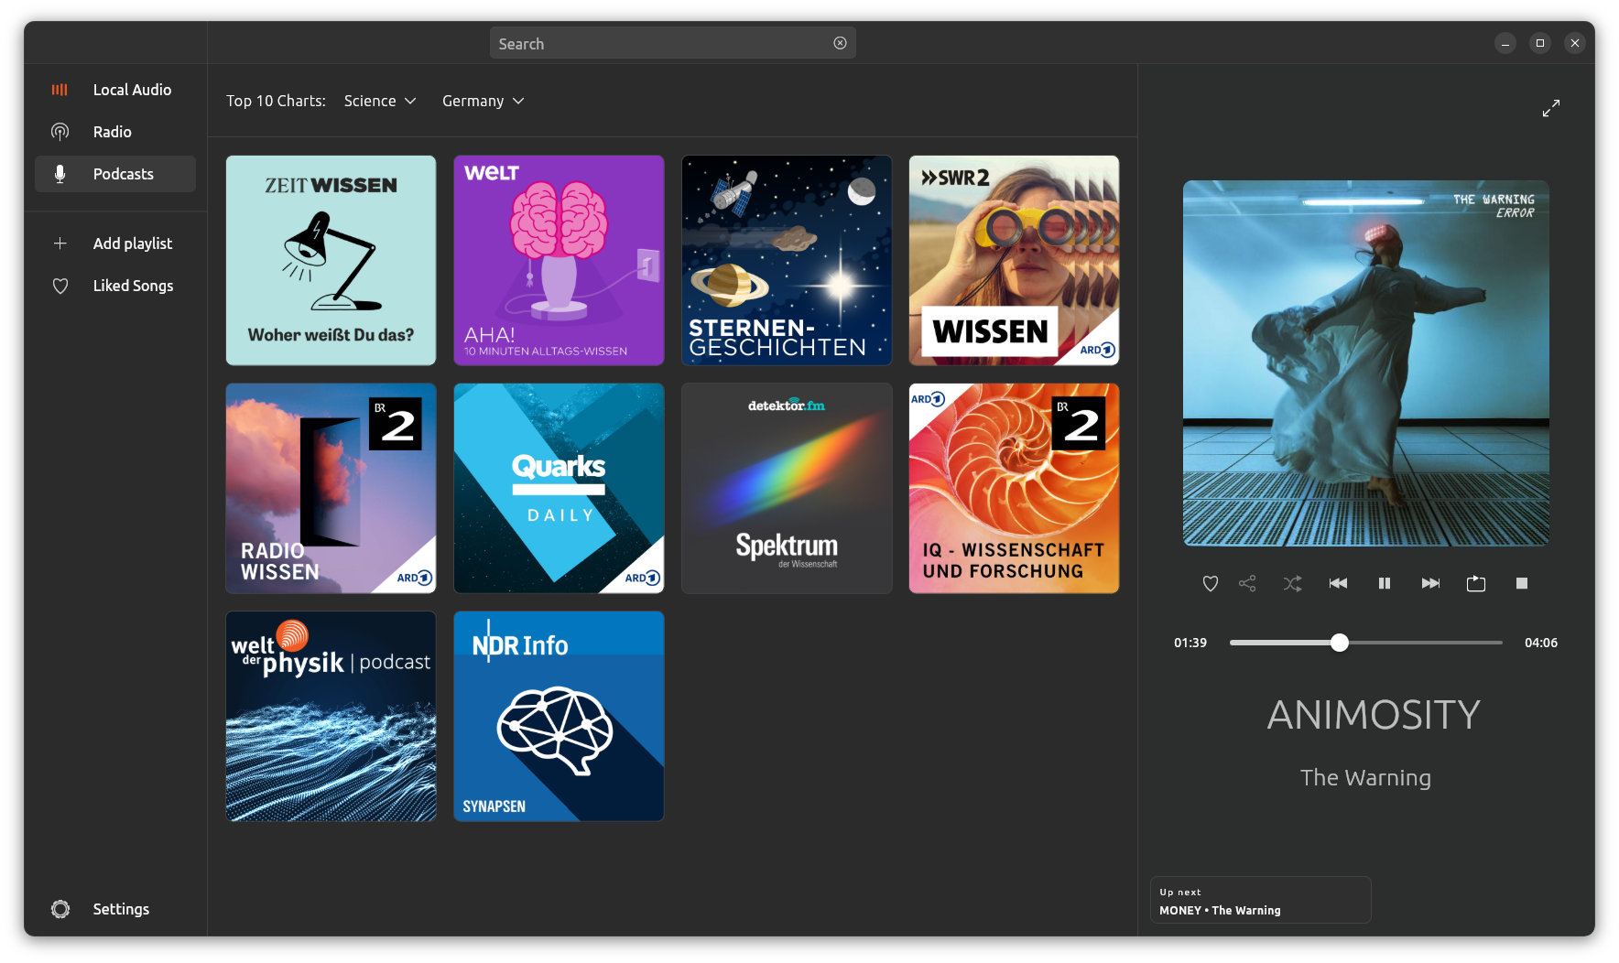Open the Quarks Daily podcast
The width and height of the screenshot is (1619, 963).
[x=559, y=488]
